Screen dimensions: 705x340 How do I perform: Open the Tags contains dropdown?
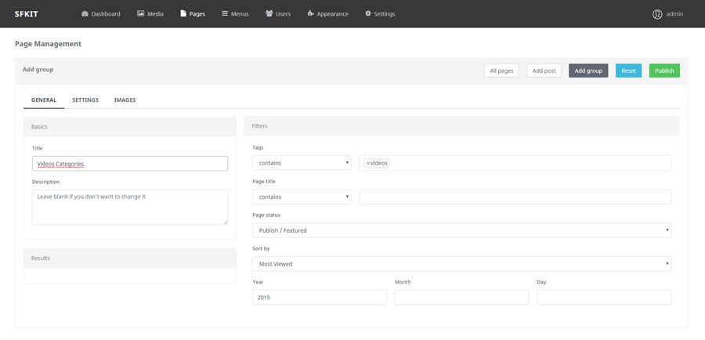[x=302, y=163]
